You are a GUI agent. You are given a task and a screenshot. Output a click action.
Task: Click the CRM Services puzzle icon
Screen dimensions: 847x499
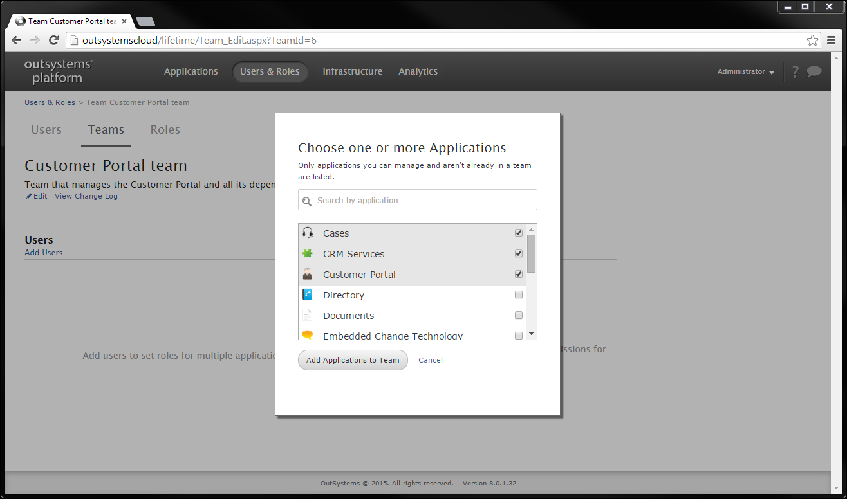coord(308,253)
